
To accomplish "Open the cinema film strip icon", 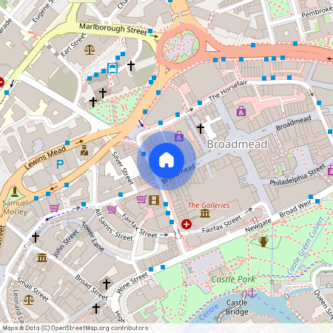I will point(154,200).
